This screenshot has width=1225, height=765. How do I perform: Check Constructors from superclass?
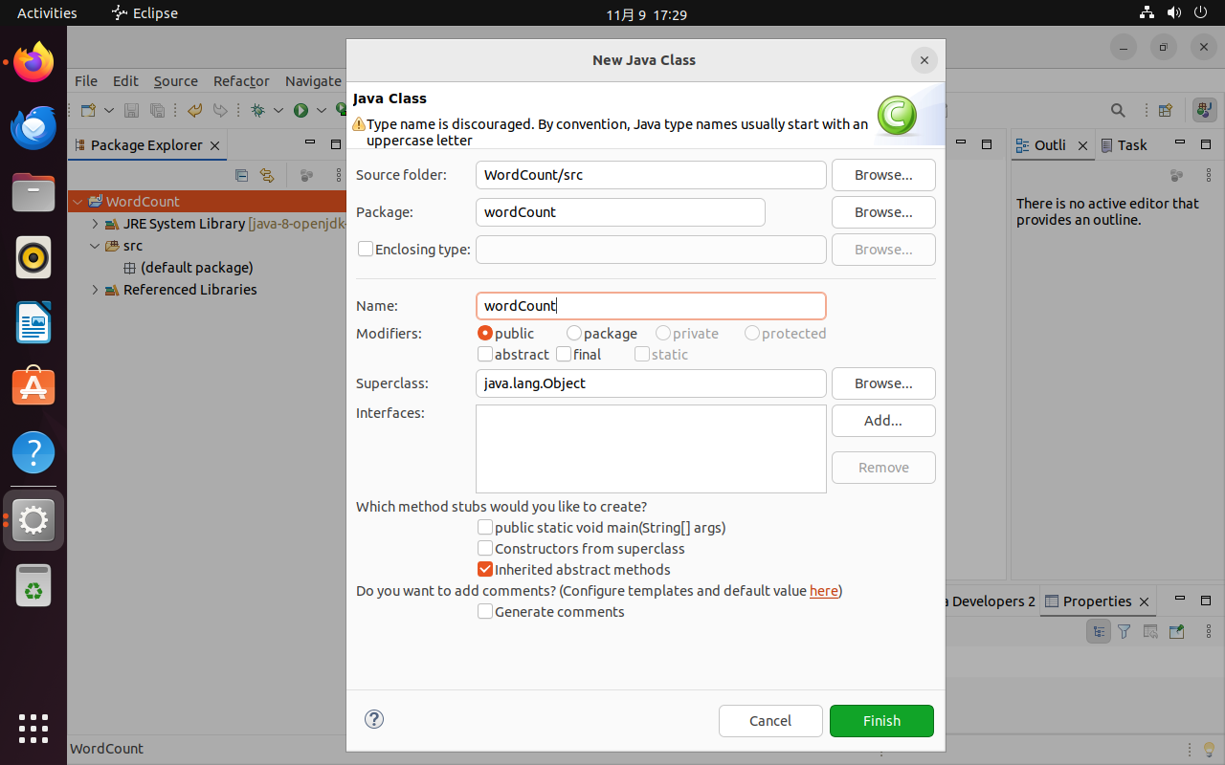[485, 548]
